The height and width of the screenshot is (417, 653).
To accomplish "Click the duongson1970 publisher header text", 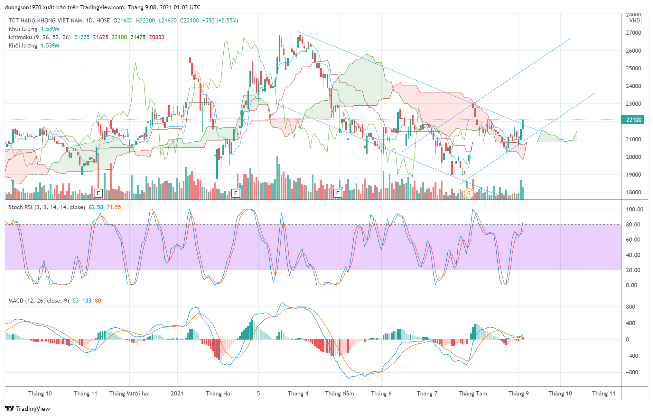I will 103,7.
